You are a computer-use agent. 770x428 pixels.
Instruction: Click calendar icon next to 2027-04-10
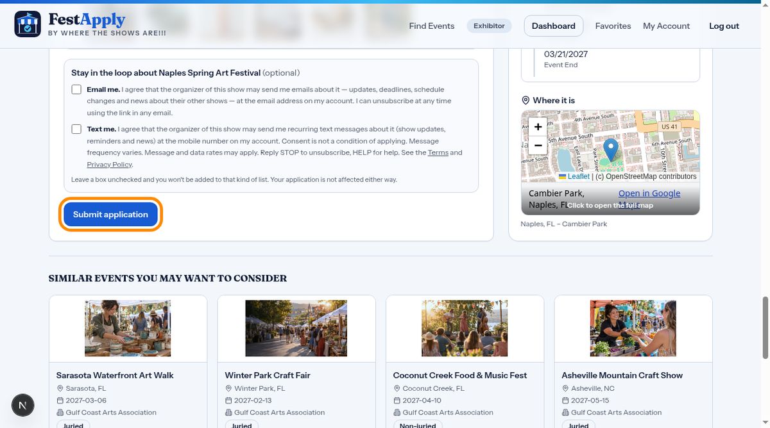[397, 400]
